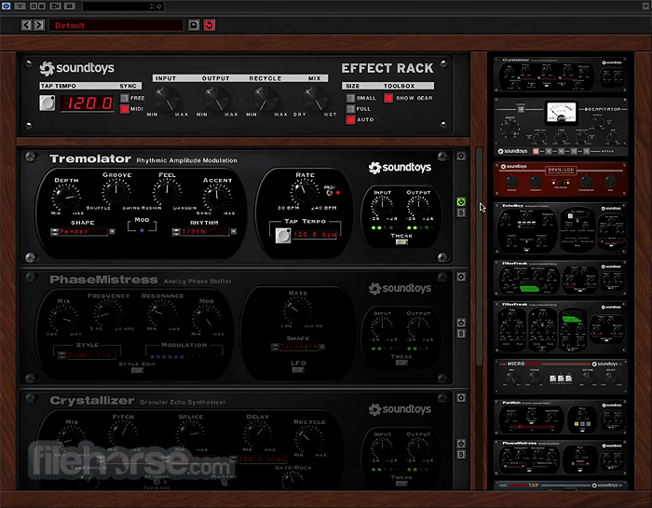This screenshot has height=508, width=652.
Task: Click the Tremolator Rate knob
Action: point(305,191)
